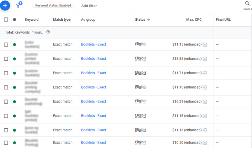252x148 pixels.
Task: Click bid strategy icon beside $10.50 (enhanced)
Action: point(205,143)
